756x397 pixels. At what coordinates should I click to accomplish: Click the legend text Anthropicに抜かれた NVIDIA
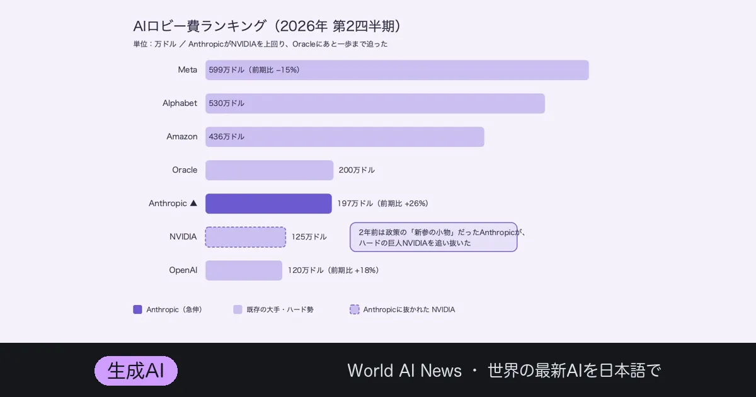[409, 309]
